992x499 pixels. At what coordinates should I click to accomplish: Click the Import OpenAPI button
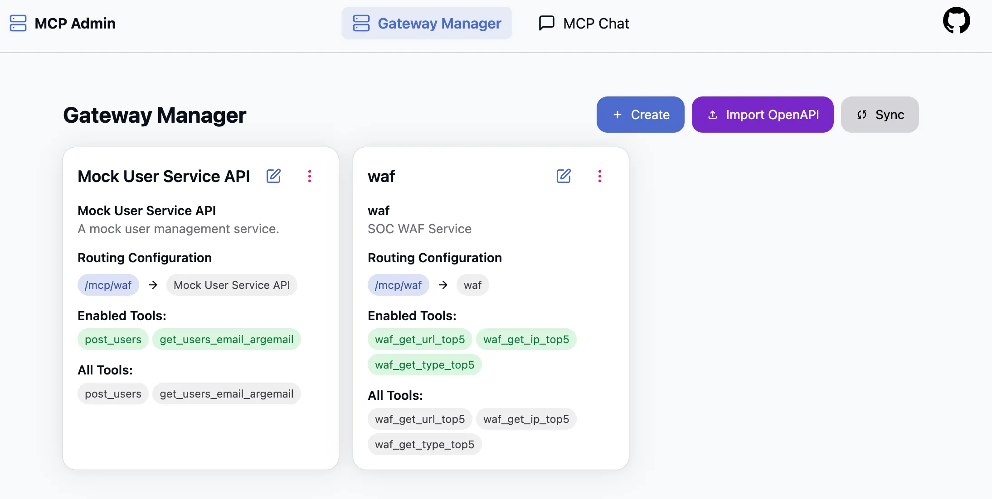pyautogui.click(x=762, y=115)
